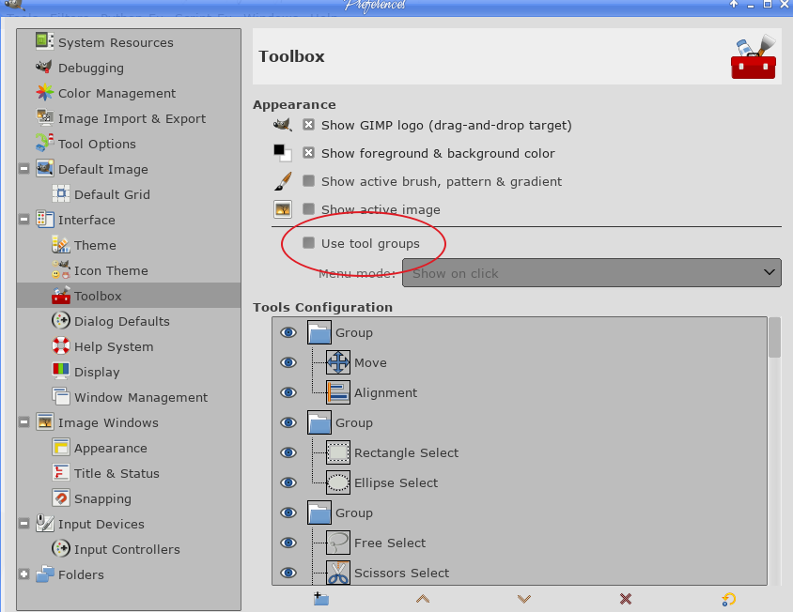
Task: Click the Move tool icon in list
Action: 338,362
